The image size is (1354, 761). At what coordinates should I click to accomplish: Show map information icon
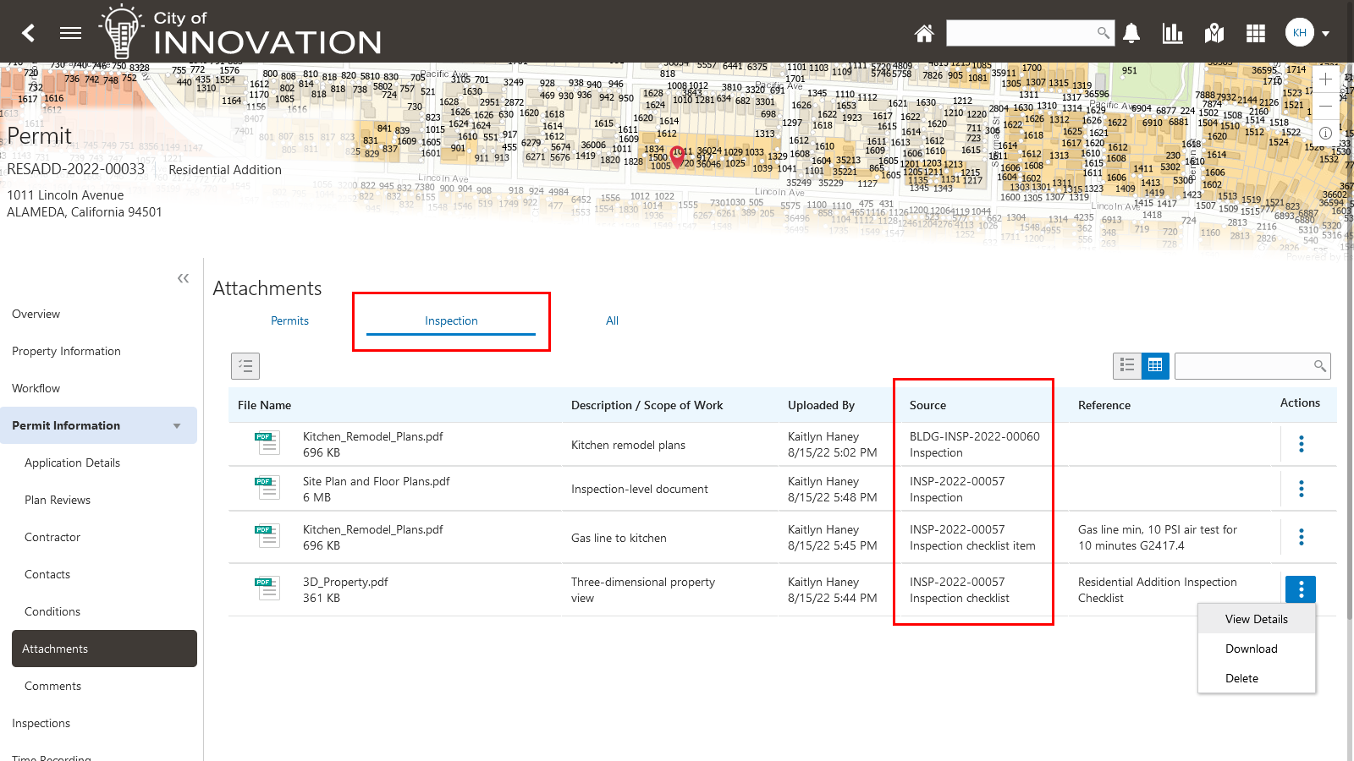[x=1325, y=133]
